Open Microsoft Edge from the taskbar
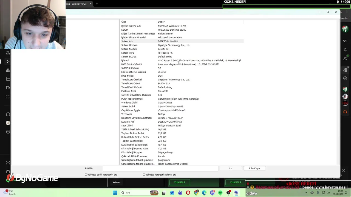 pyautogui.click(x=204, y=193)
